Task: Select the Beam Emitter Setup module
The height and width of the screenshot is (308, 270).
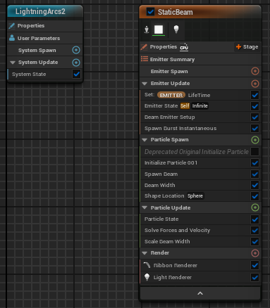Action: tap(200, 117)
